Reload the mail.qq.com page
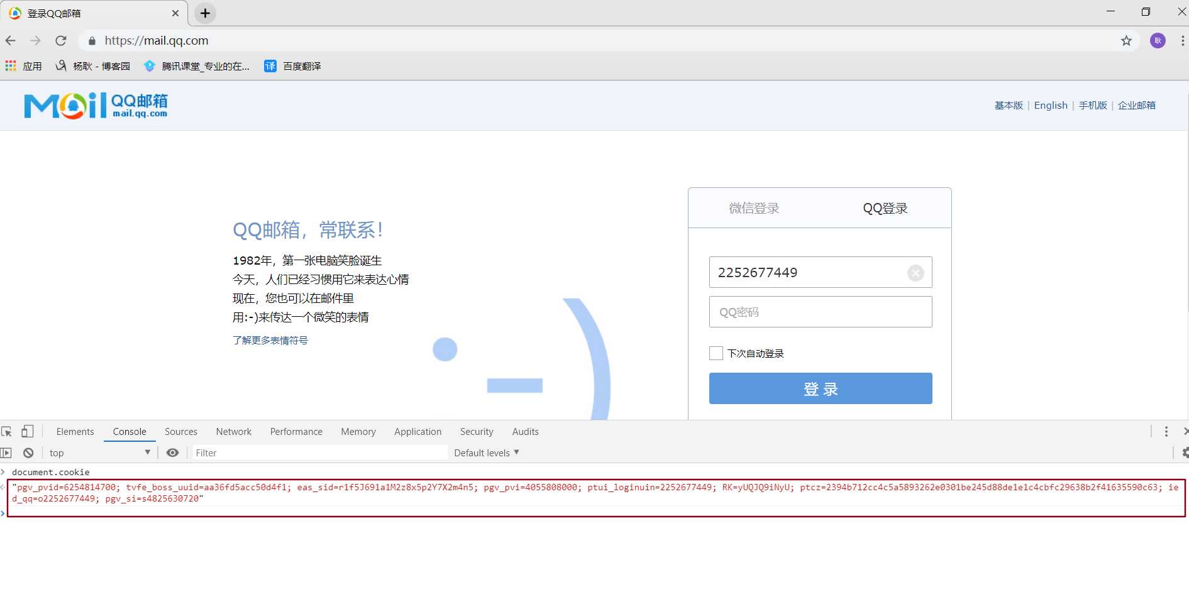The width and height of the screenshot is (1189, 609). pos(61,41)
